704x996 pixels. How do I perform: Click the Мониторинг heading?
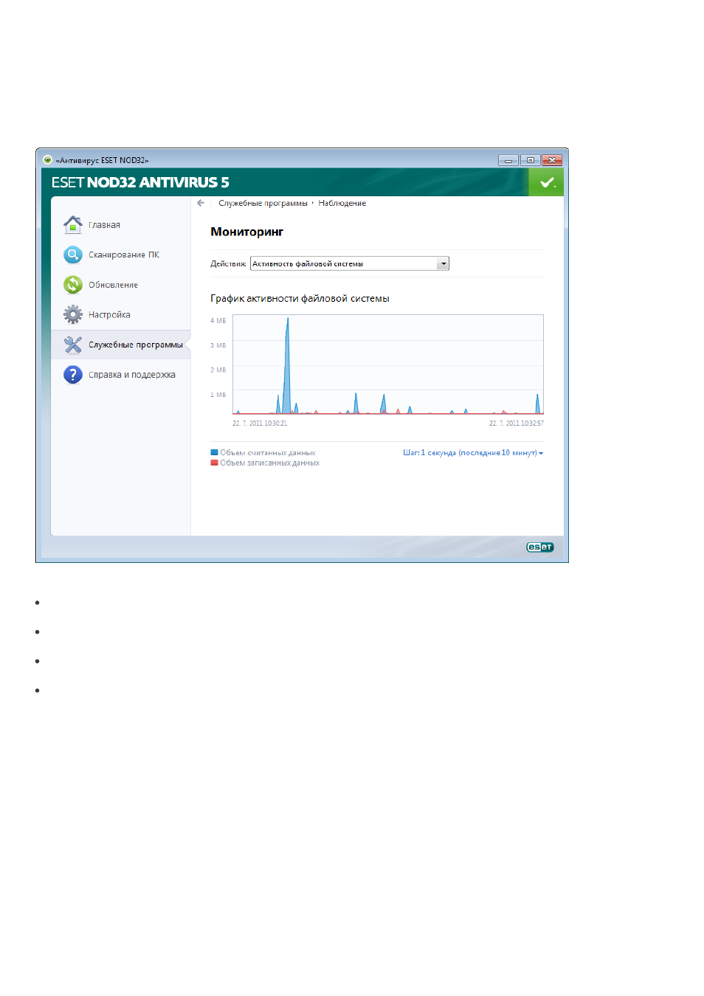pos(246,232)
